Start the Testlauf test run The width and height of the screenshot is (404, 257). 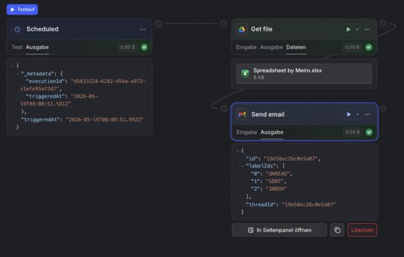(x=22, y=10)
